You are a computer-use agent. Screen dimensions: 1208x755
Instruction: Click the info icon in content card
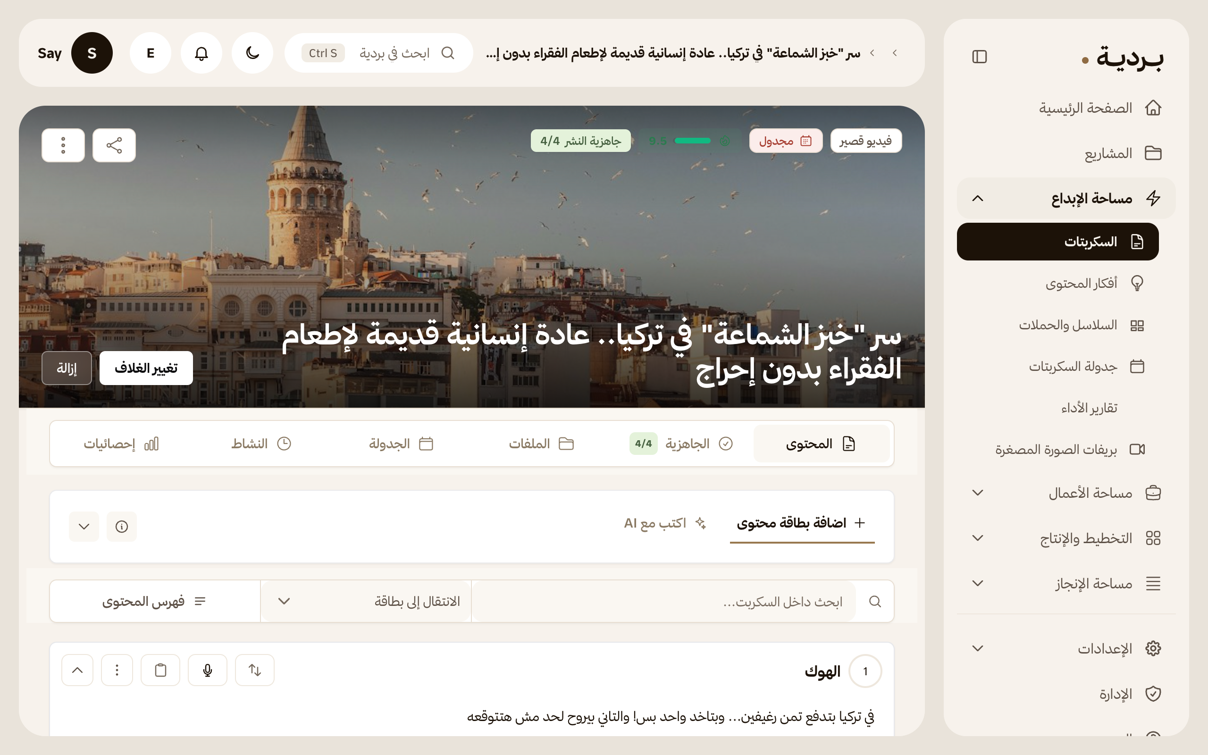coord(121,526)
